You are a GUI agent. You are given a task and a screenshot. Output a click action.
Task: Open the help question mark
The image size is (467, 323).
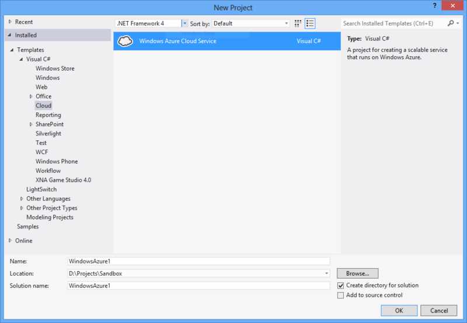tap(434, 5)
